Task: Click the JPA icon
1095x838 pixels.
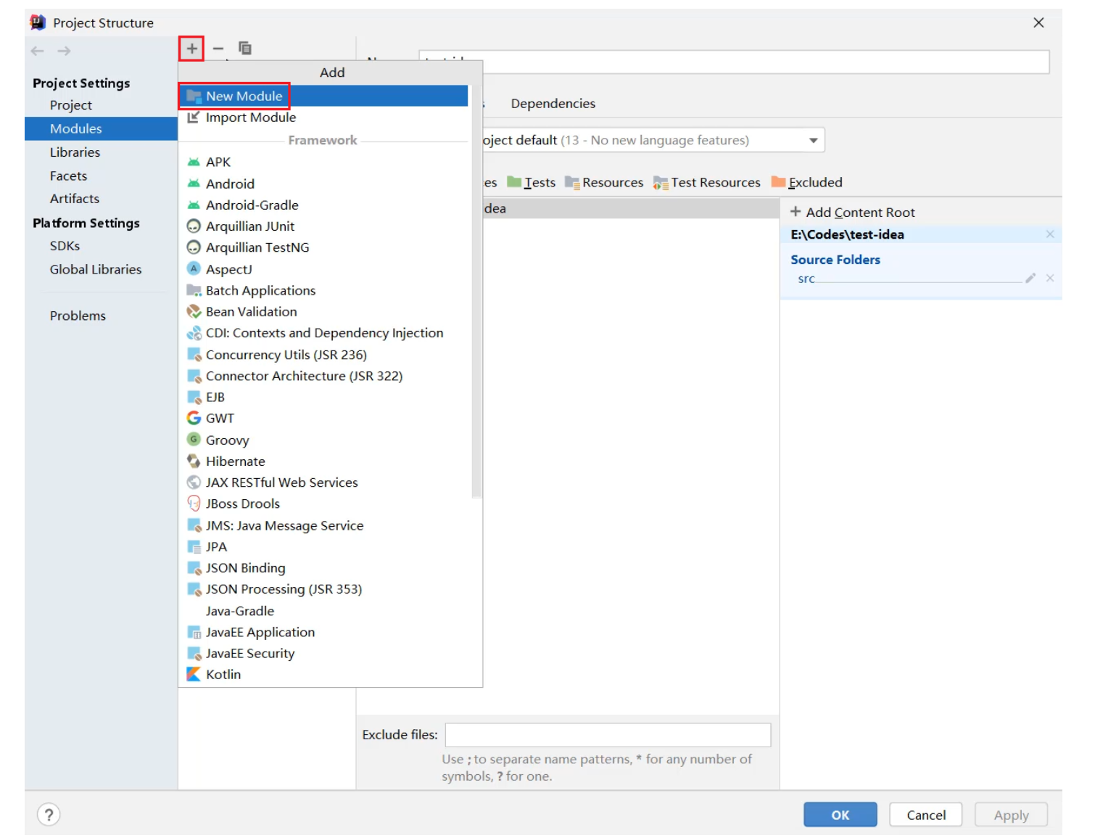Action: (194, 546)
